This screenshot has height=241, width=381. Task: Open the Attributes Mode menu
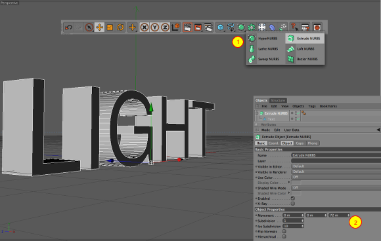265,130
